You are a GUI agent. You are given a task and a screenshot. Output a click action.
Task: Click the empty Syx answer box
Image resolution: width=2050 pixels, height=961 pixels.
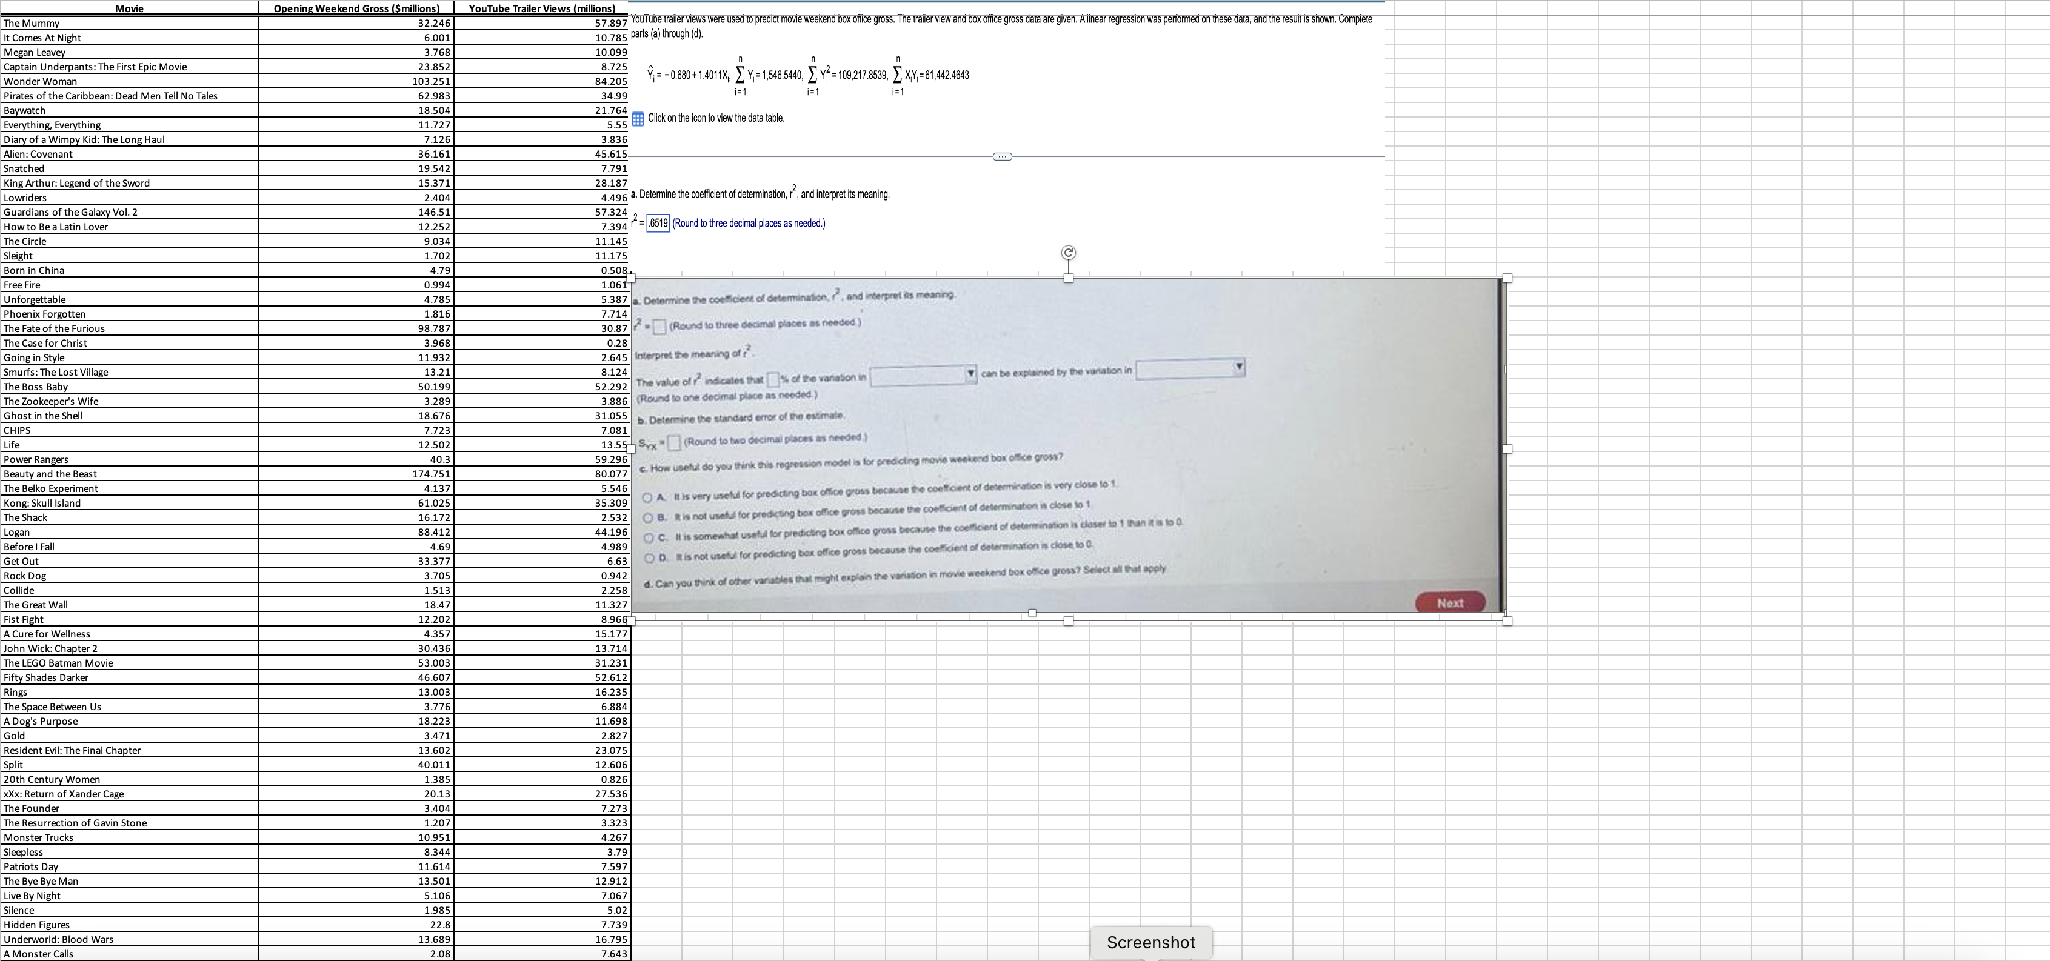pyautogui.click(x=673, y=442)
